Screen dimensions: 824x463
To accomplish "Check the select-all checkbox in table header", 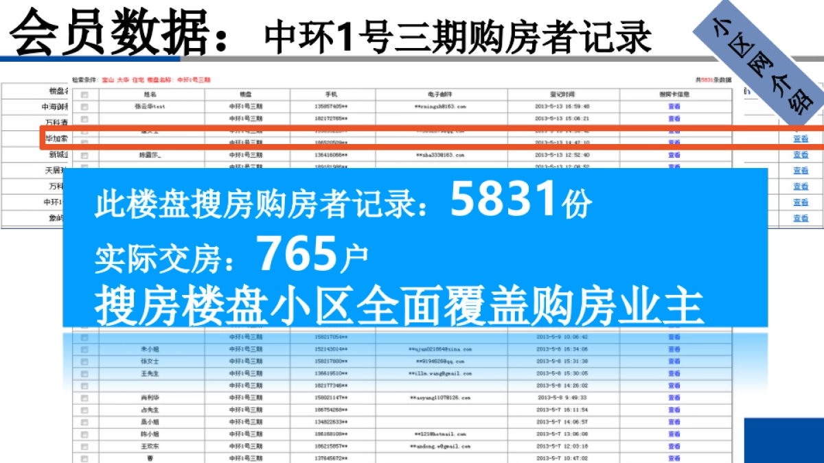I will tap(84, 93).
